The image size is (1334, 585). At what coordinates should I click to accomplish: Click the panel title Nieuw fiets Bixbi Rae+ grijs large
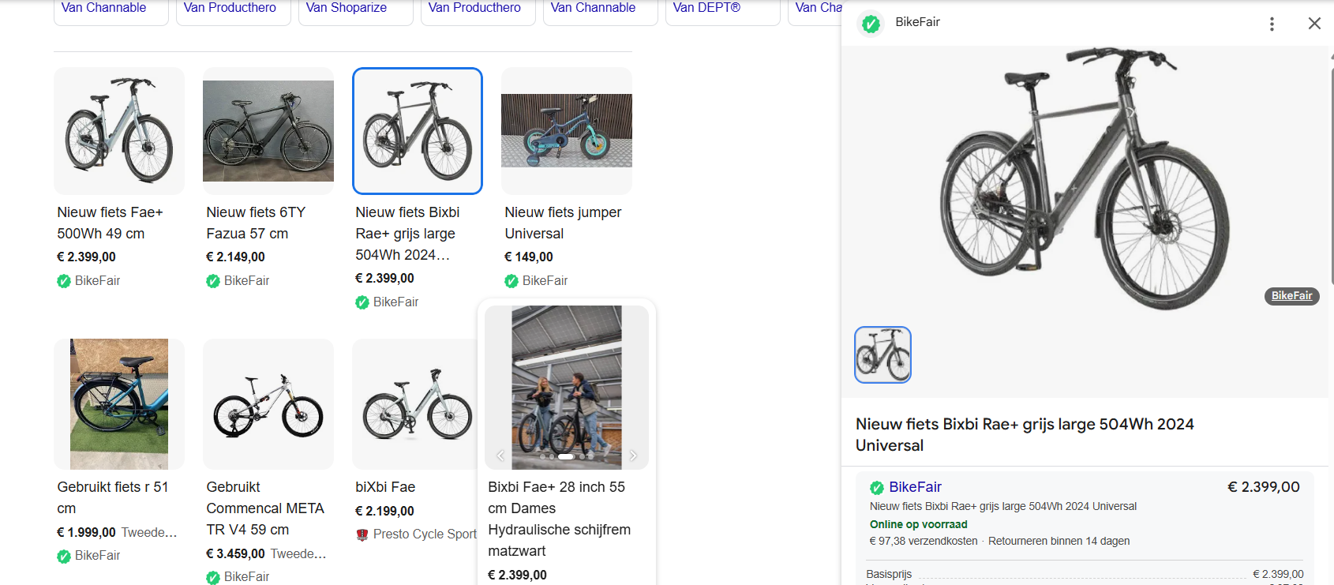tap(1025, 434)
